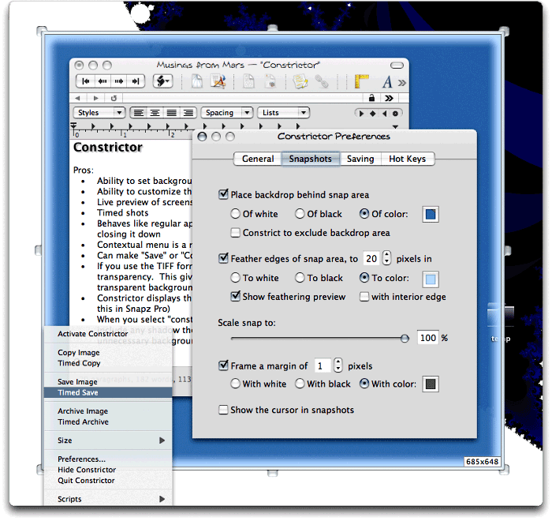Choose Timed Save from the context menu

click(108, 392)
